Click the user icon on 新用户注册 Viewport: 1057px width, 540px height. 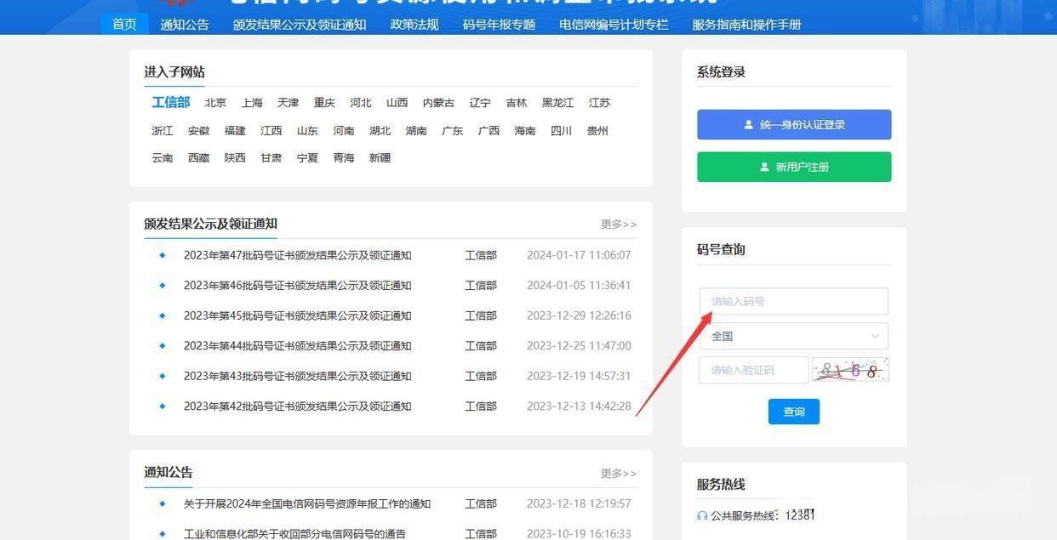pyautogui.click(x=764, y=167)
